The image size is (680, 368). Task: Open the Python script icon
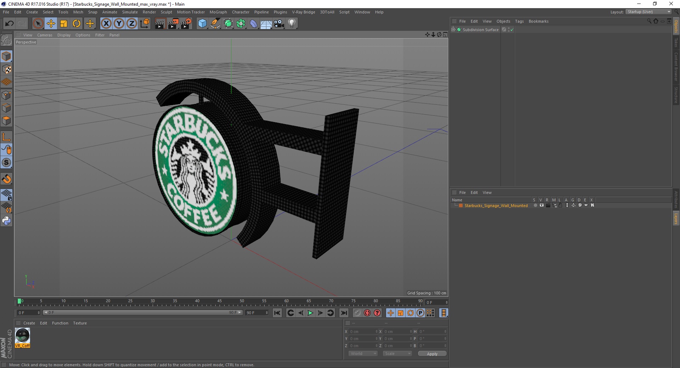[x=6, y=221]
